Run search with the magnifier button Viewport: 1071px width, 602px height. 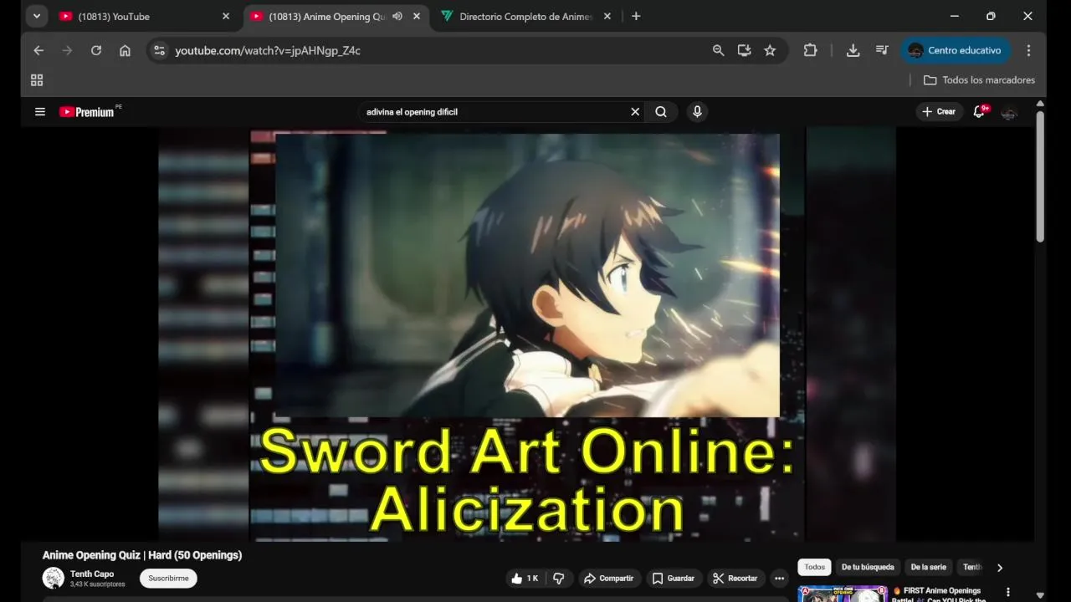[661, 111]
